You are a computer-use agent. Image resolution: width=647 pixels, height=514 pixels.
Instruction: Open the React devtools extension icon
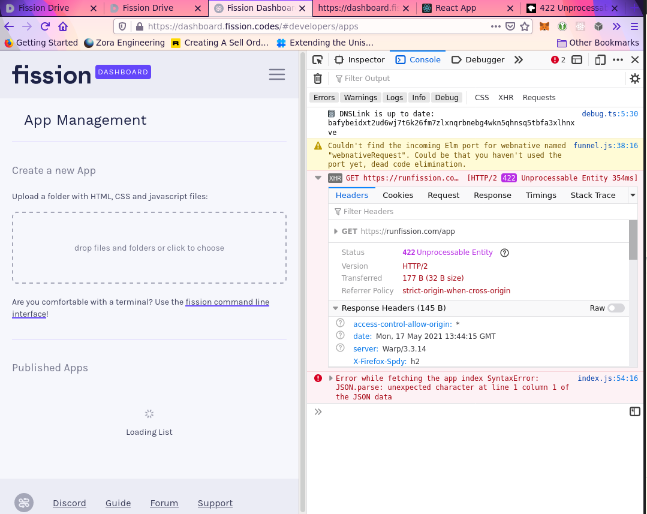click(x=580, y=26)
